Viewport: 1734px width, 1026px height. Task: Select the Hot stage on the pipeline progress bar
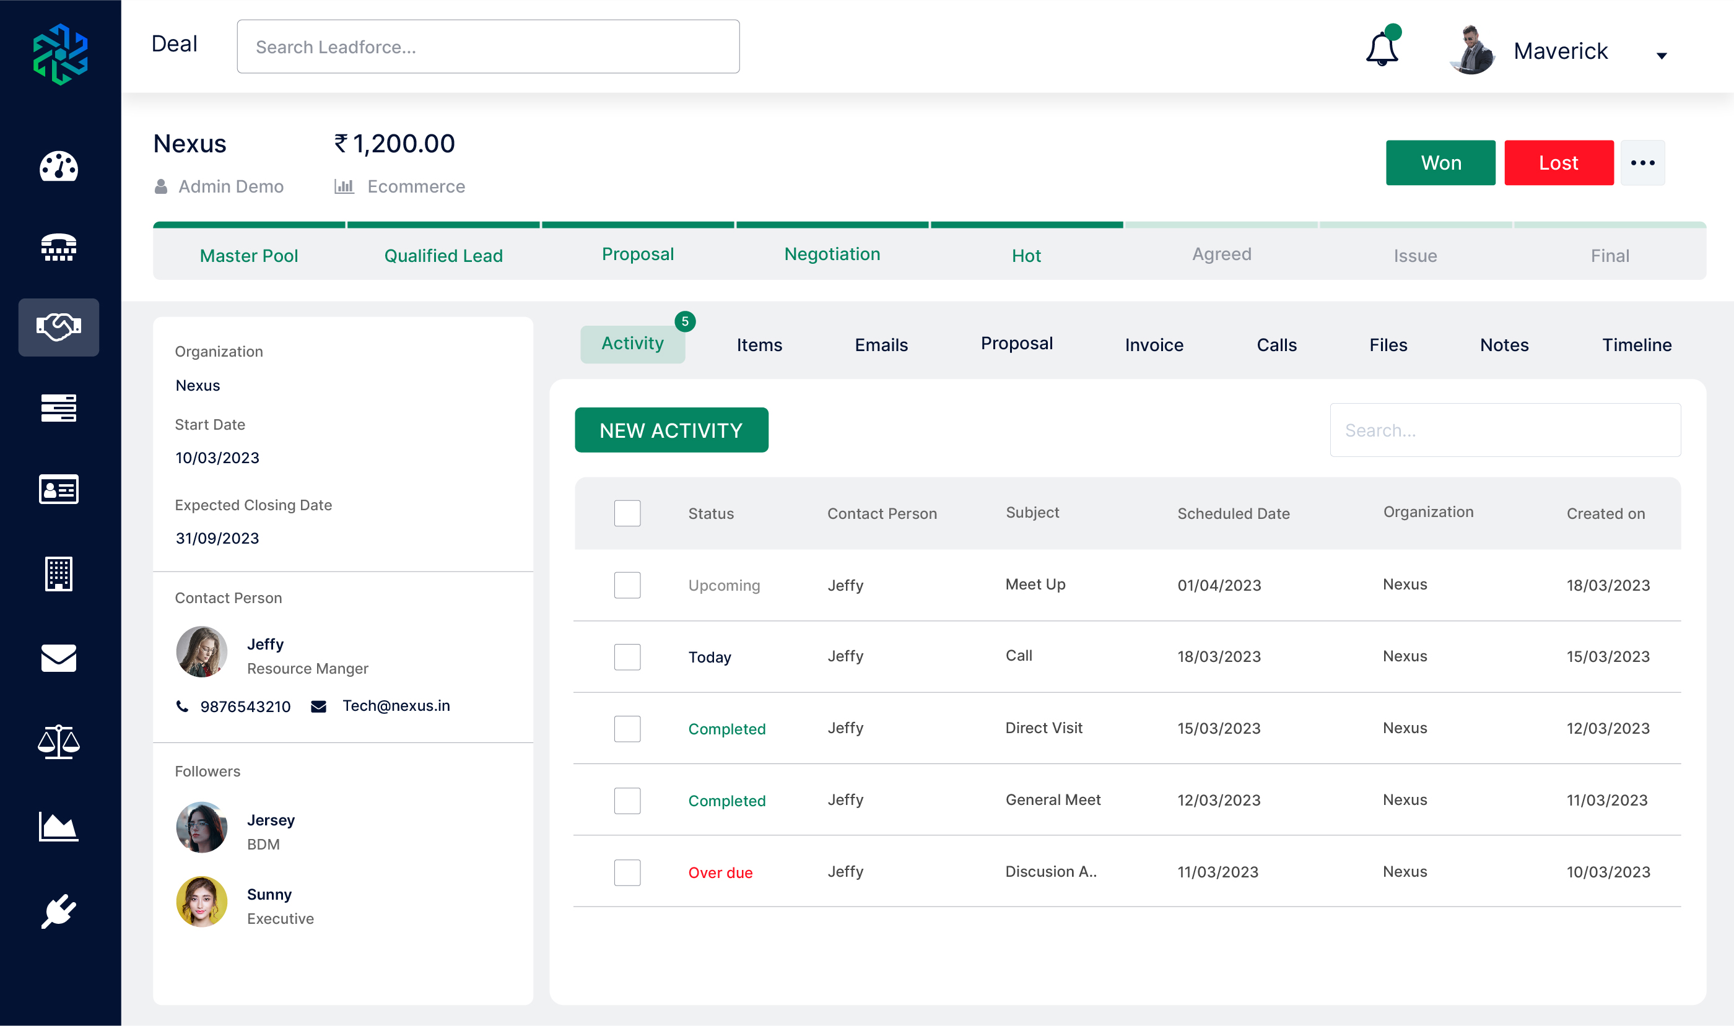pyautogui.click(x=1026, y=254)
